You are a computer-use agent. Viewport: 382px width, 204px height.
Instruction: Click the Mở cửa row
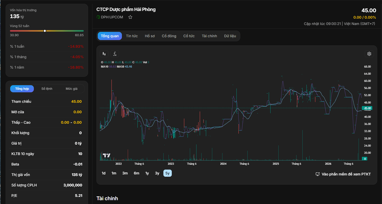[x=47, y=112]
